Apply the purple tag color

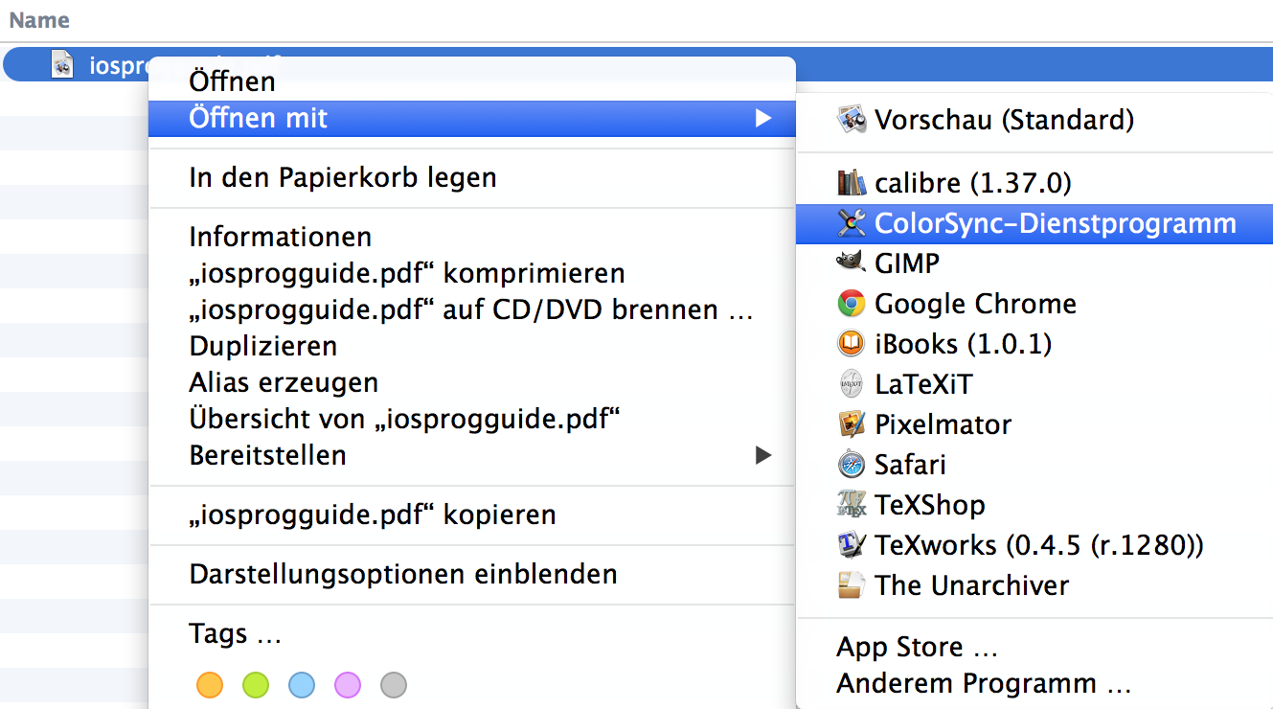click(347, 685)
